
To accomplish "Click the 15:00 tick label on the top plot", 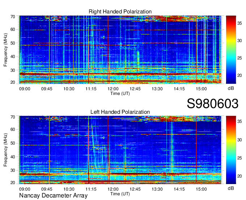I will [201, 89].
